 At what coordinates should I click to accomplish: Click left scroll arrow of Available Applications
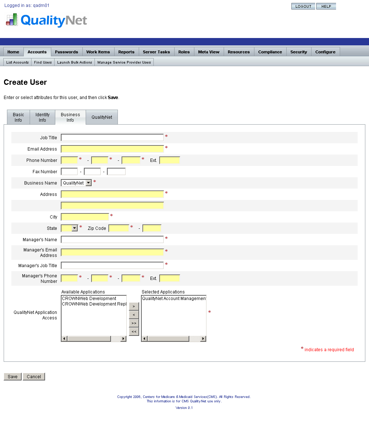tap(64, 338)
